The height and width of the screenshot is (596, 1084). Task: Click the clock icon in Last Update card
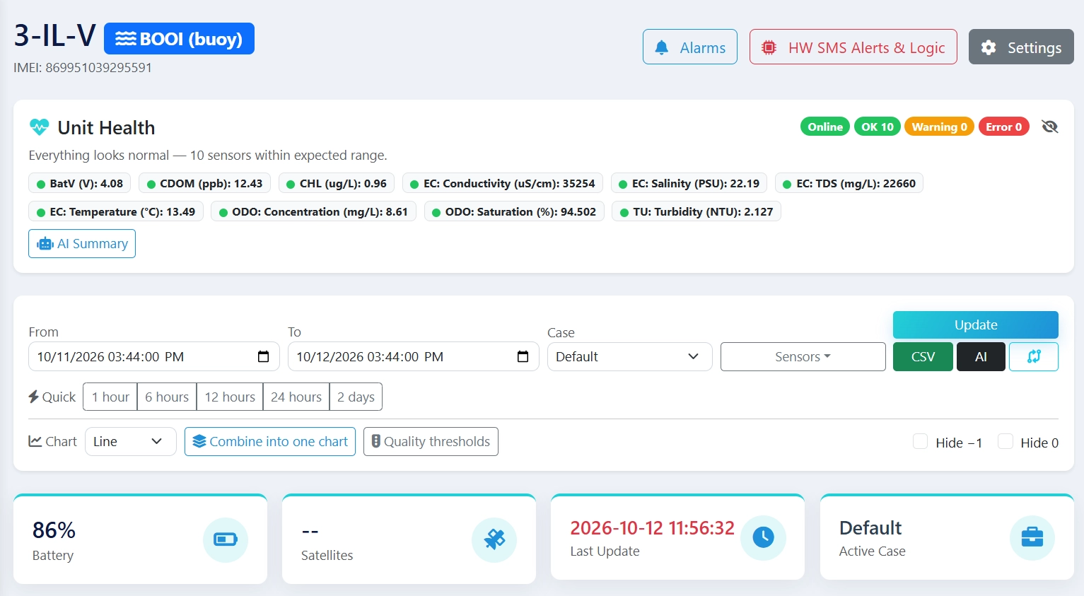pyautogui.click(x=763, y=537)
